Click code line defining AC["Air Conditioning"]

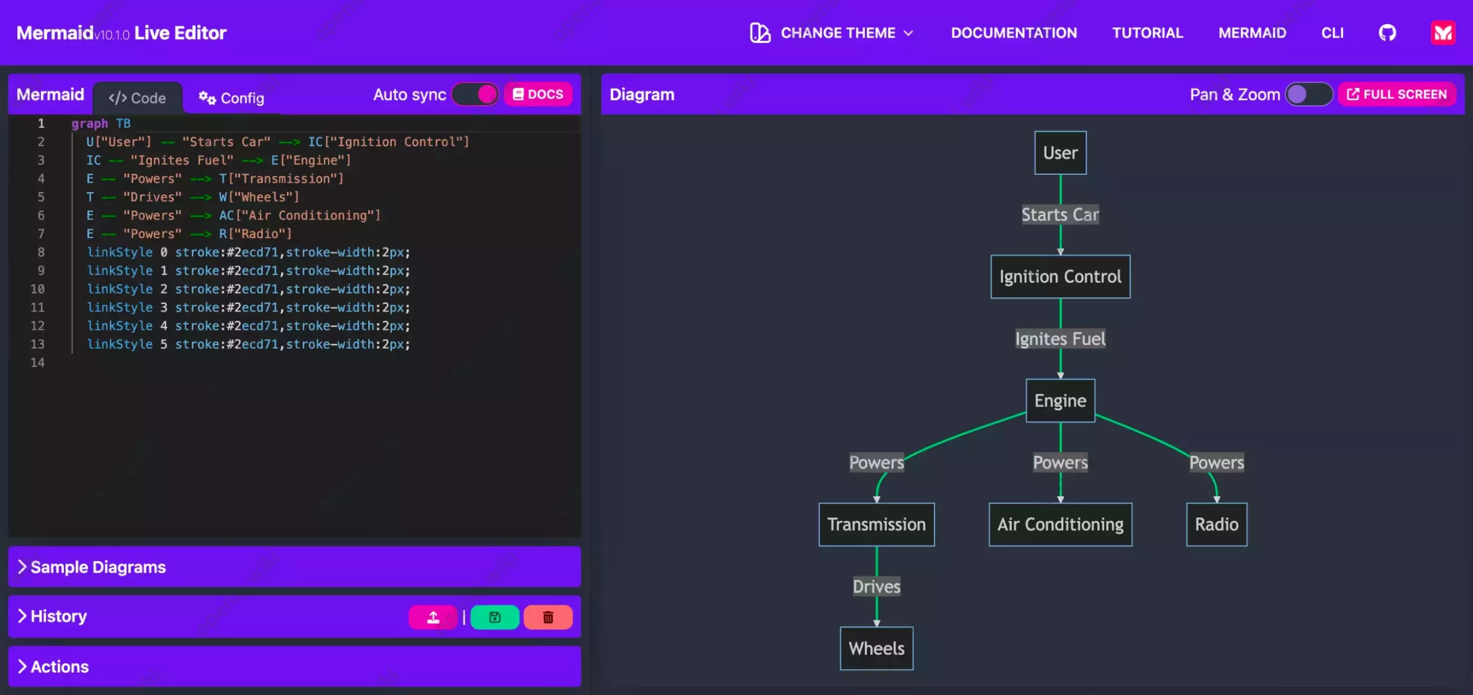coord(234,215)
